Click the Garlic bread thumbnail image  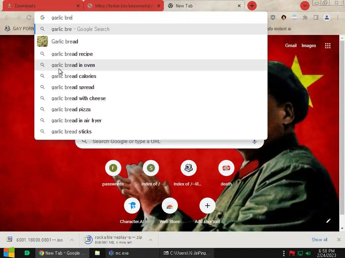click(42, 41)
